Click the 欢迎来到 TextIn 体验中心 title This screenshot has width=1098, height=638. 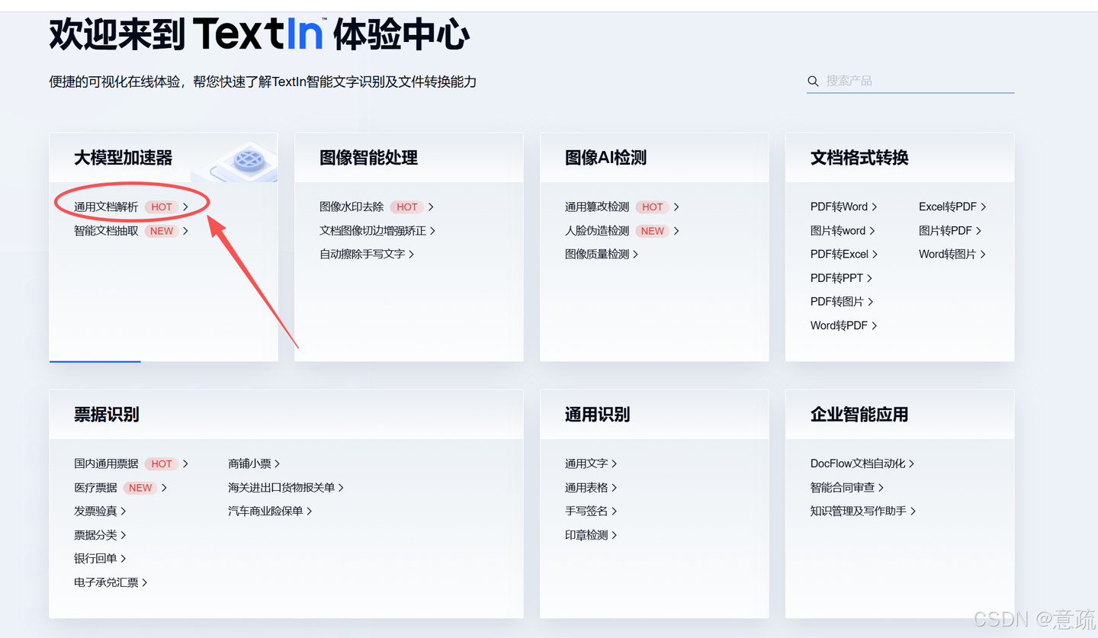click(x=259, y=35)
